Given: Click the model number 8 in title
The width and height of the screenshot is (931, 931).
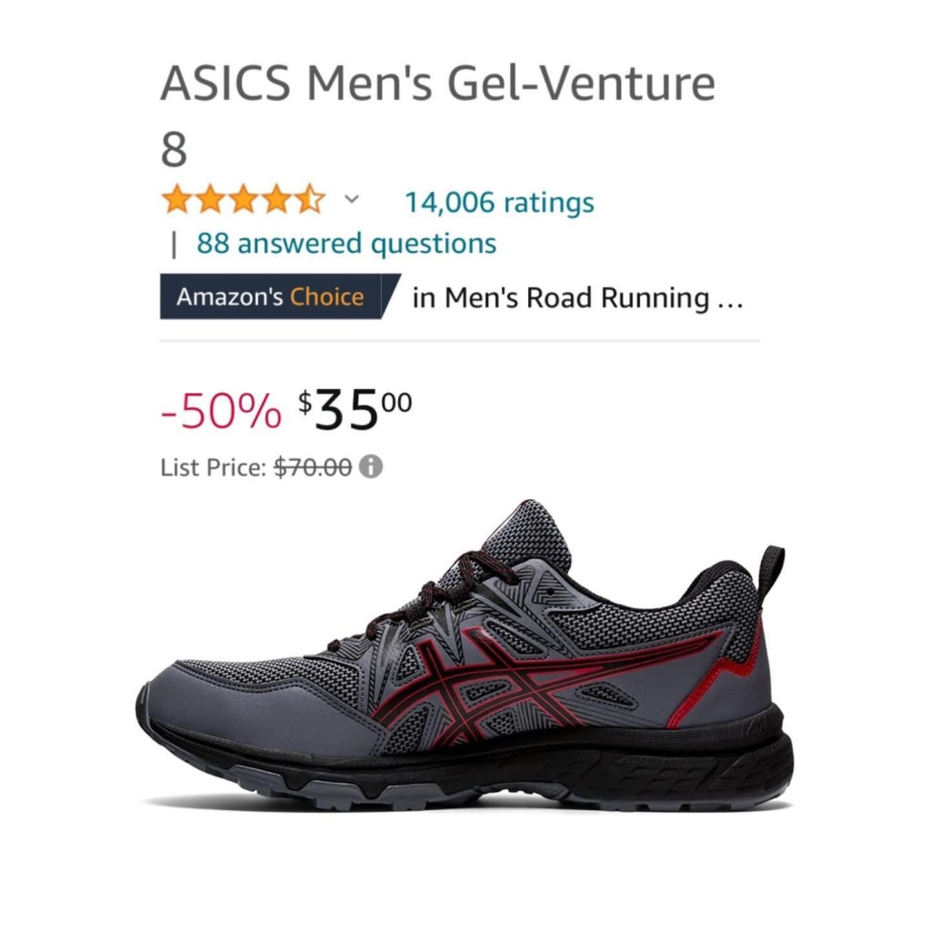Looking at the screenshot, I should (174, 150).
